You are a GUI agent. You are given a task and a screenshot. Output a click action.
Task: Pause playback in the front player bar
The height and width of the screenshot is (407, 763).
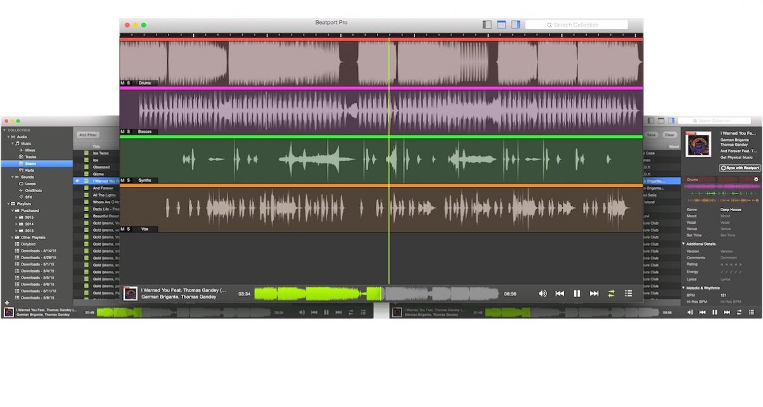tap(577, 294)
